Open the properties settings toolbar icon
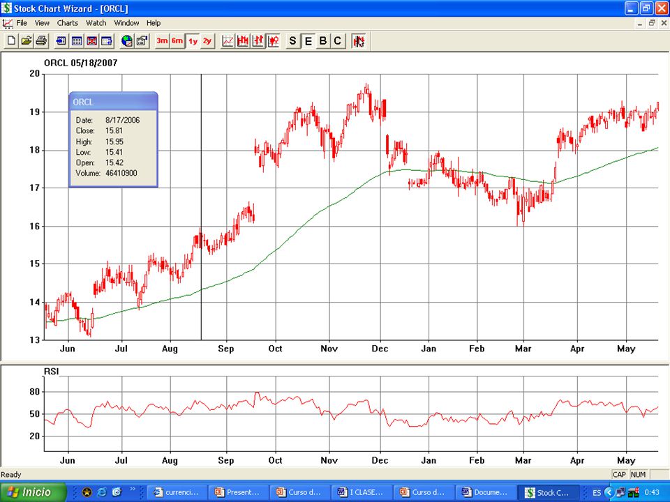The width and height of the screenshot is (670, 502). point(142,41)
